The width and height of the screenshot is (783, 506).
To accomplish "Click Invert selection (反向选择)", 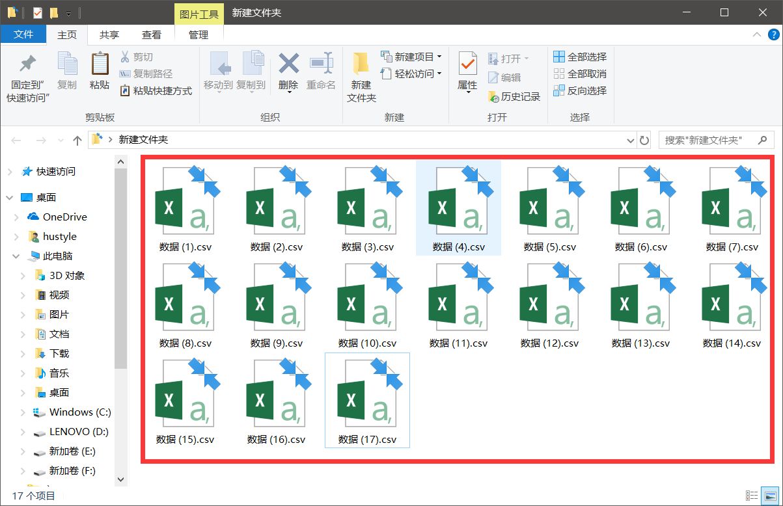I will pos(580,90).
